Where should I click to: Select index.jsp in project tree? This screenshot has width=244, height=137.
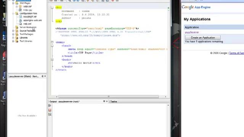28,10
